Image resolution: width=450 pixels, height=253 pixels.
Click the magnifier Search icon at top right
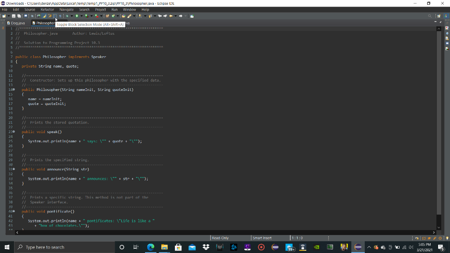coord(430,16)
